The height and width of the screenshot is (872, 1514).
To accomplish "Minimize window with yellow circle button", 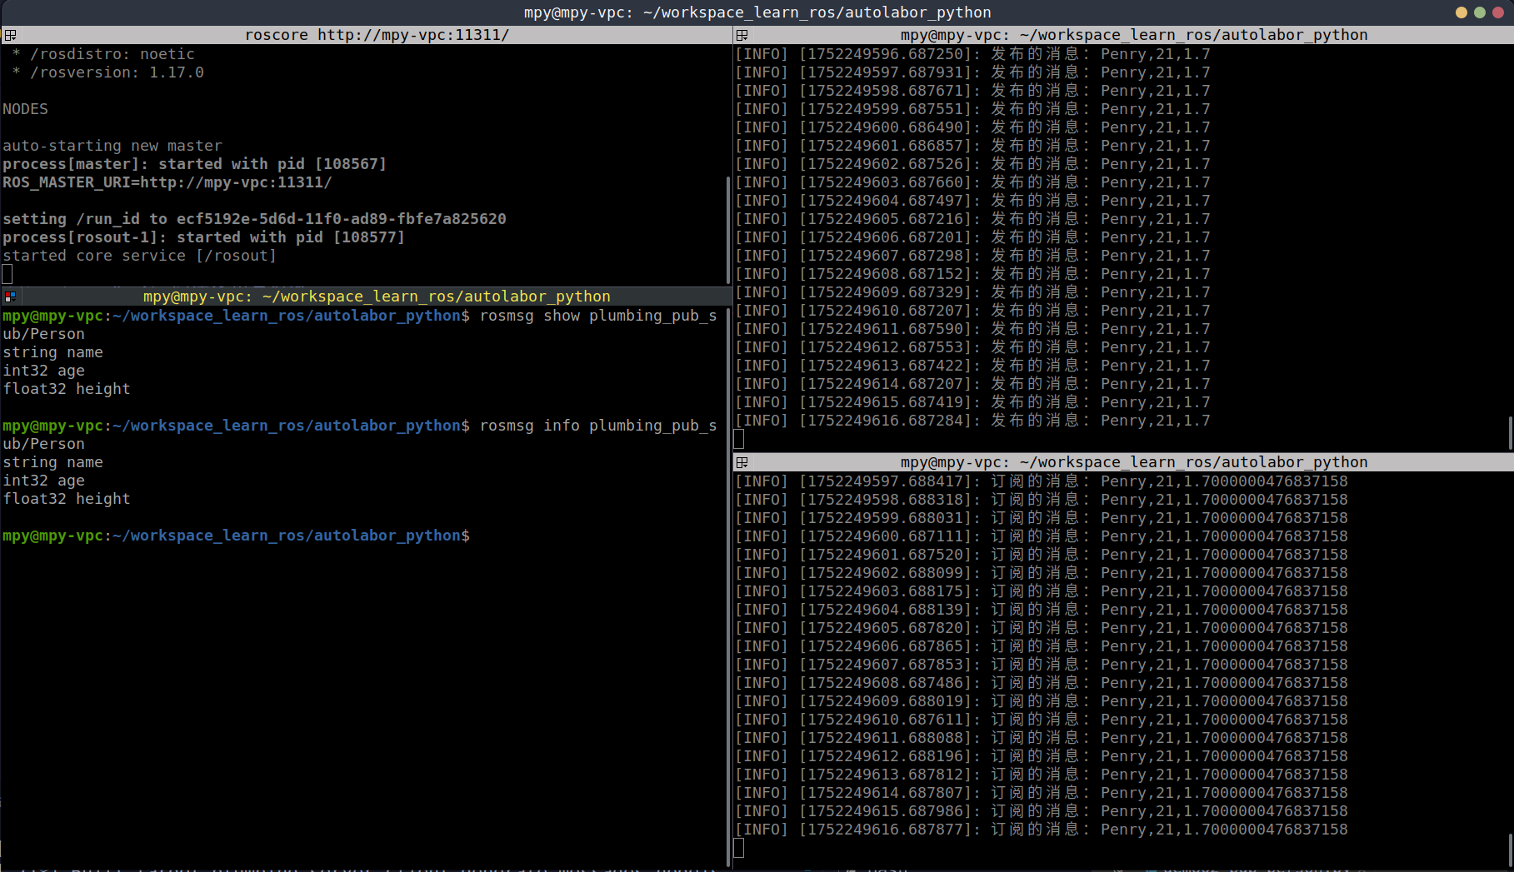I will tap(1461, 12).
